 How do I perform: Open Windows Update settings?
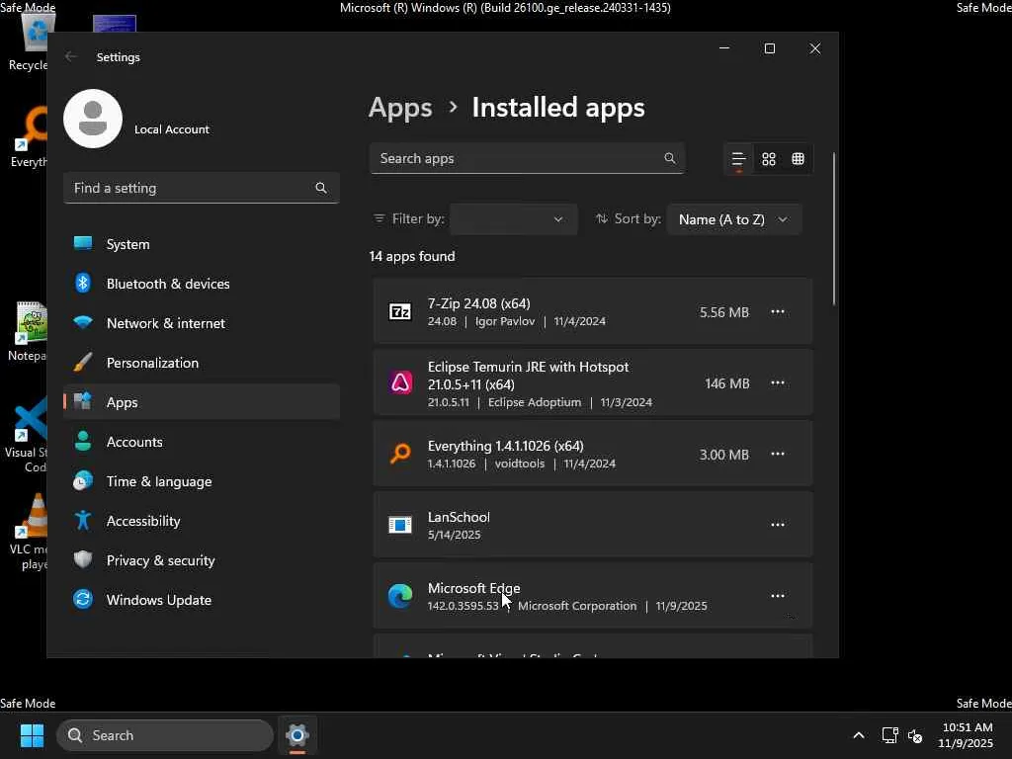click(x=202, y=600)
